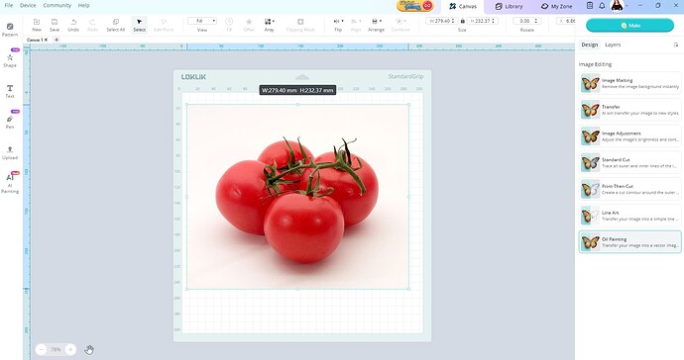Open the Community menu

click(57, 5)
